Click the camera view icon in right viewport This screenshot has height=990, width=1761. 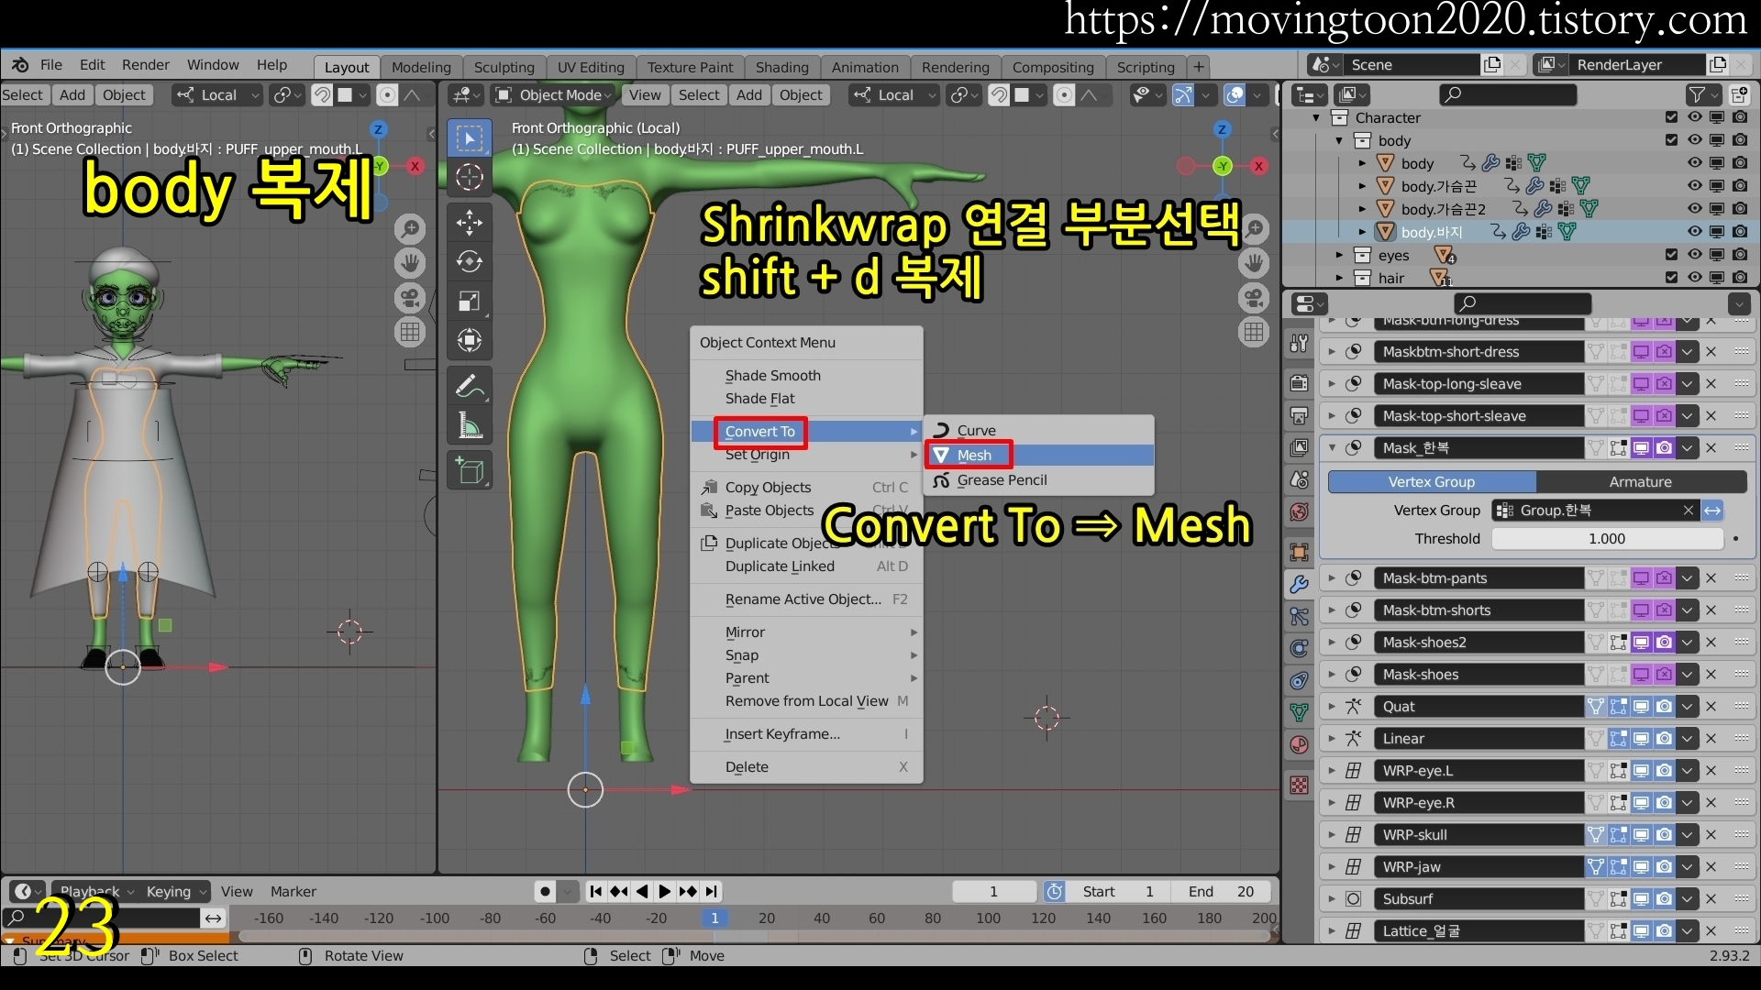pos(1254,298)
